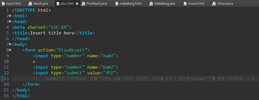Click the marker beside line 13

[2, 78]
